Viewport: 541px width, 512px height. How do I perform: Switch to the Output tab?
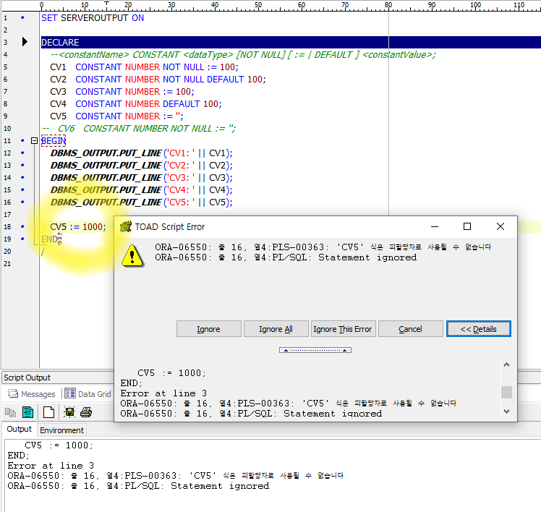20,429
